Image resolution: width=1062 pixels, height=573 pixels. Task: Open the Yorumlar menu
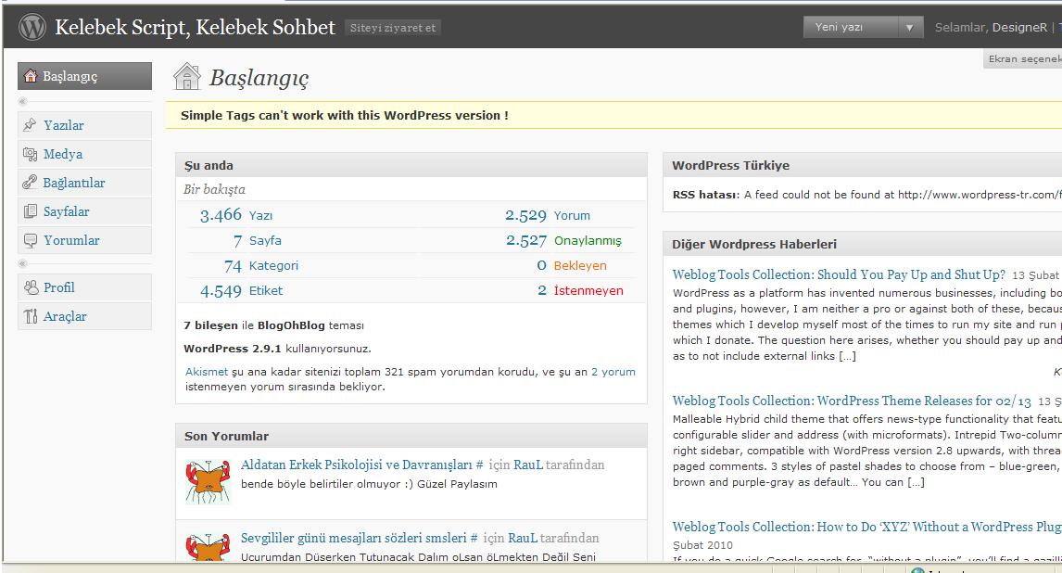84,240
